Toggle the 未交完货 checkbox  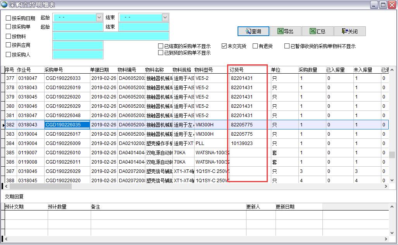point(224,46)
